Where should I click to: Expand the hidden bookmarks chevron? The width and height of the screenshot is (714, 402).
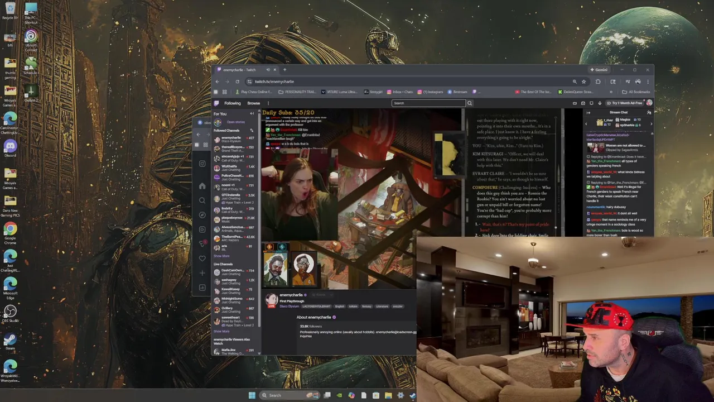coord(611,92)
